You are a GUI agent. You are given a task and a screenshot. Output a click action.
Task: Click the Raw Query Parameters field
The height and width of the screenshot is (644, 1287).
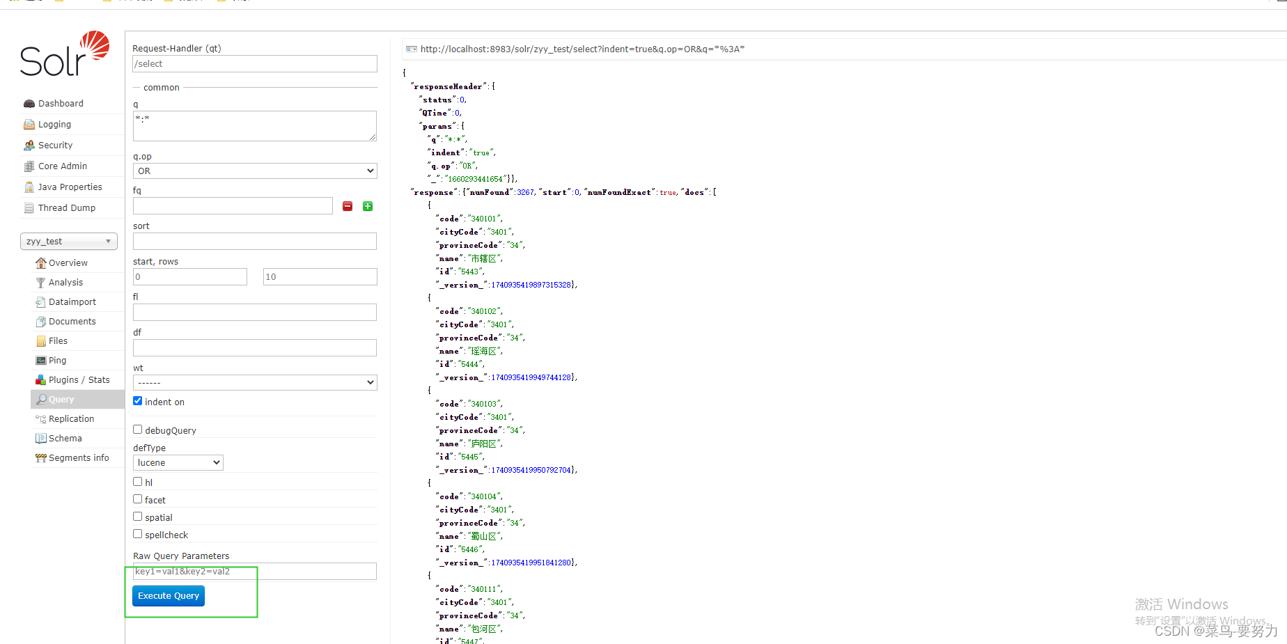click(255, 572)
